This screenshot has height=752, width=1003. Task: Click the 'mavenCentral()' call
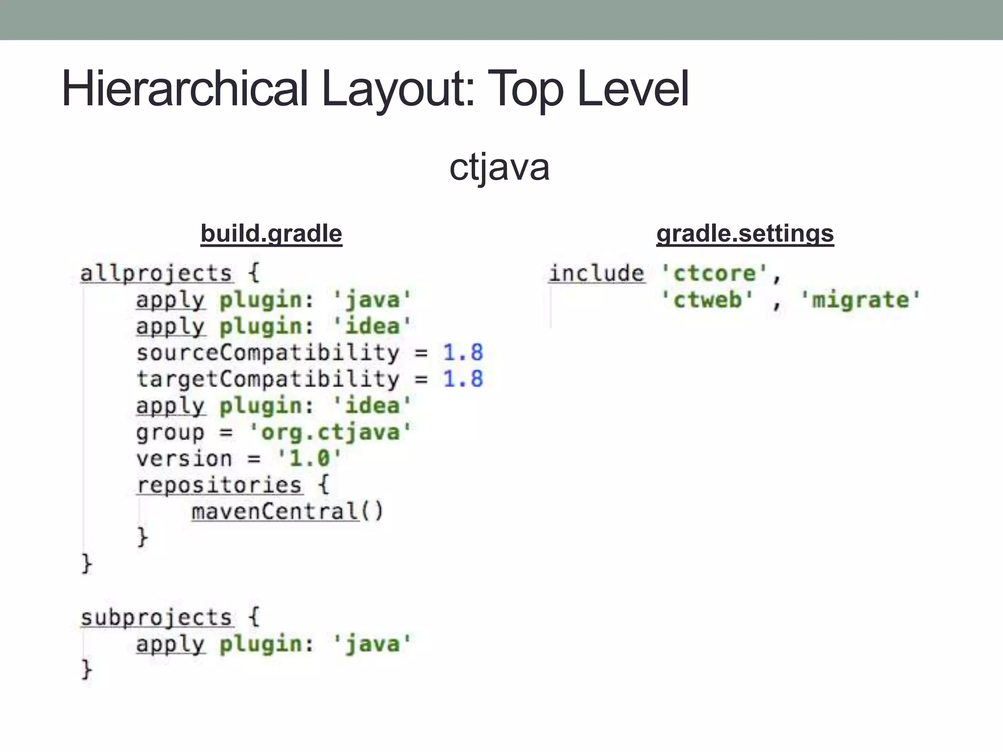pos(287,511)
